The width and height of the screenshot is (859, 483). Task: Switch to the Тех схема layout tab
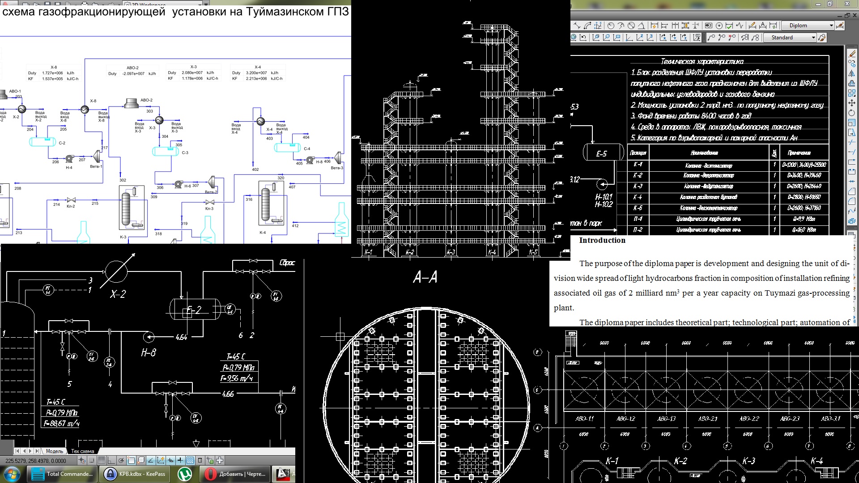coord(83,451)
